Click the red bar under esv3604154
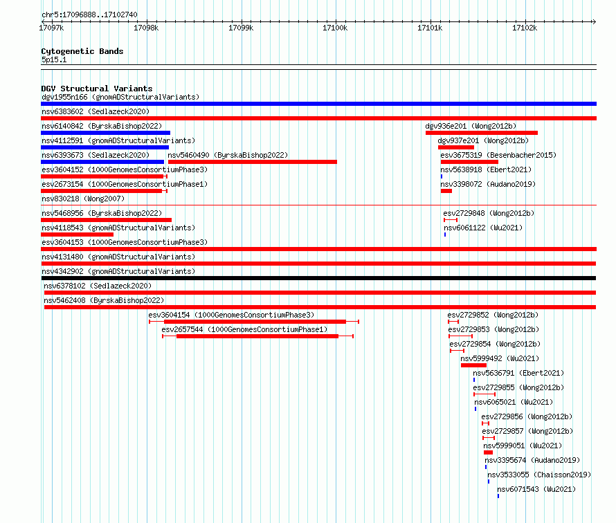Viewport: 616px width, 523px height. click(254, 322)
